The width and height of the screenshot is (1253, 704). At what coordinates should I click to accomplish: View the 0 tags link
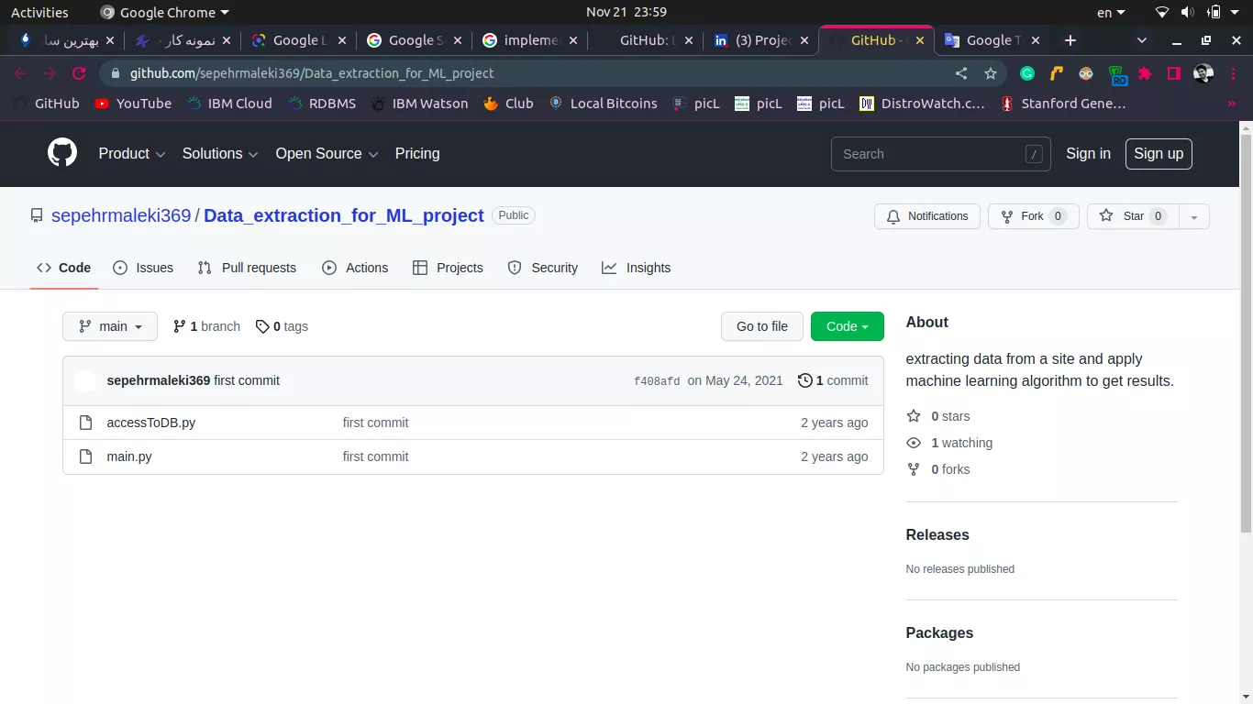coord(282,326)
